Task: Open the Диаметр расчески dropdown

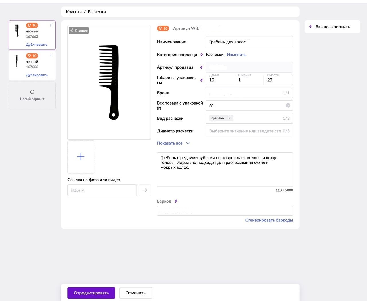Action: point(245,131)
